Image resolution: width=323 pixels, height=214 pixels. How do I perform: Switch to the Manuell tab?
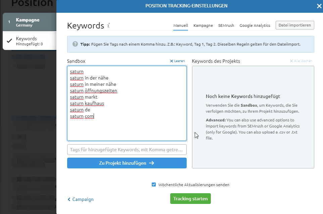click(x=181, y=25)
